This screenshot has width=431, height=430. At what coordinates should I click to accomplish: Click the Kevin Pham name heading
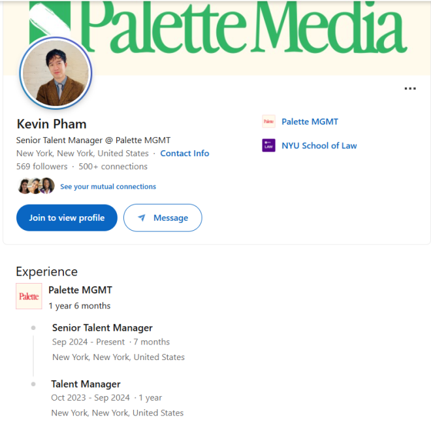point(52,124)
